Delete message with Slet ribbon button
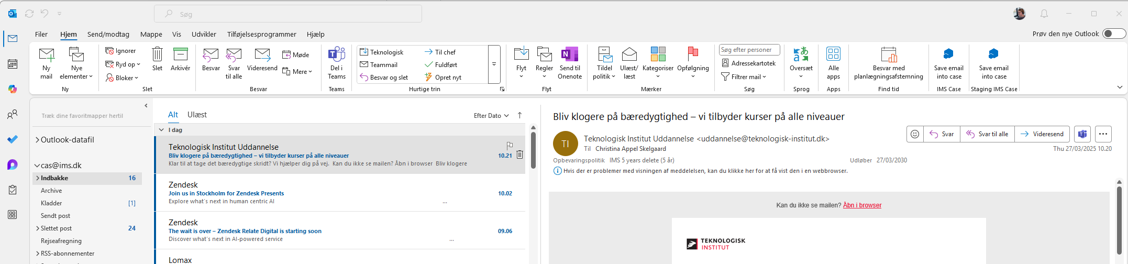This screenshot has width=1128, height=264. click(157, 59)
